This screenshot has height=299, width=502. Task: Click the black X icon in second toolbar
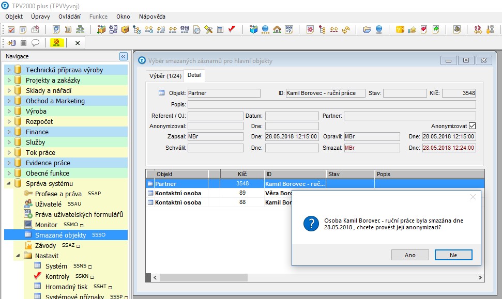[78, 43]
